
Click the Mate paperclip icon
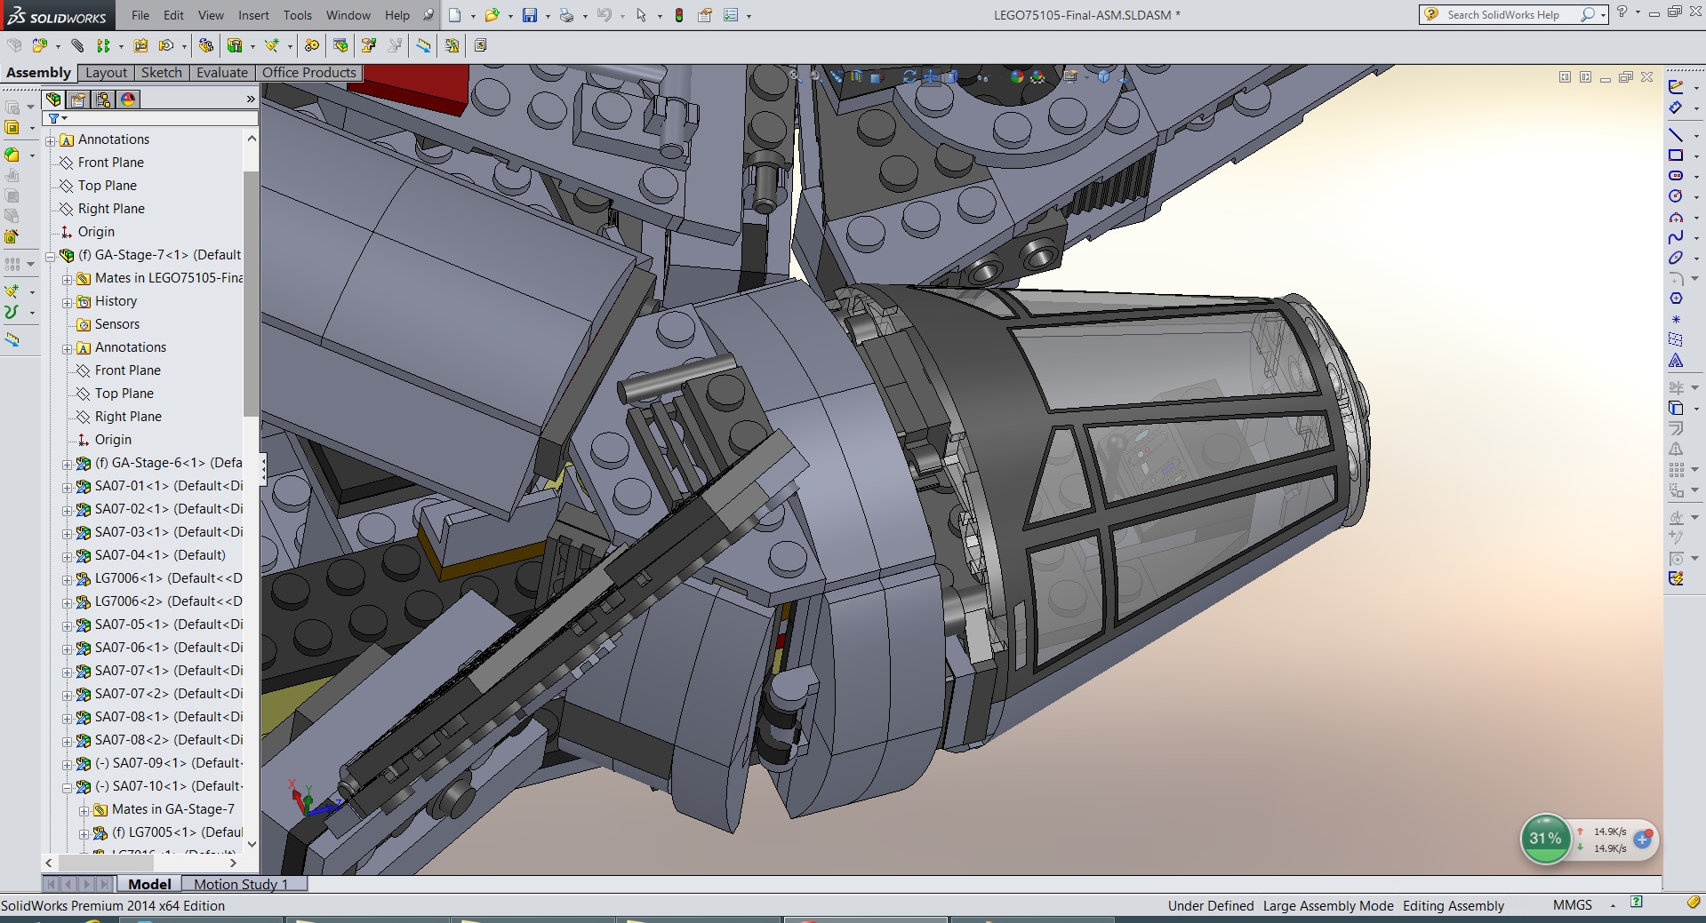click(77, 45)
